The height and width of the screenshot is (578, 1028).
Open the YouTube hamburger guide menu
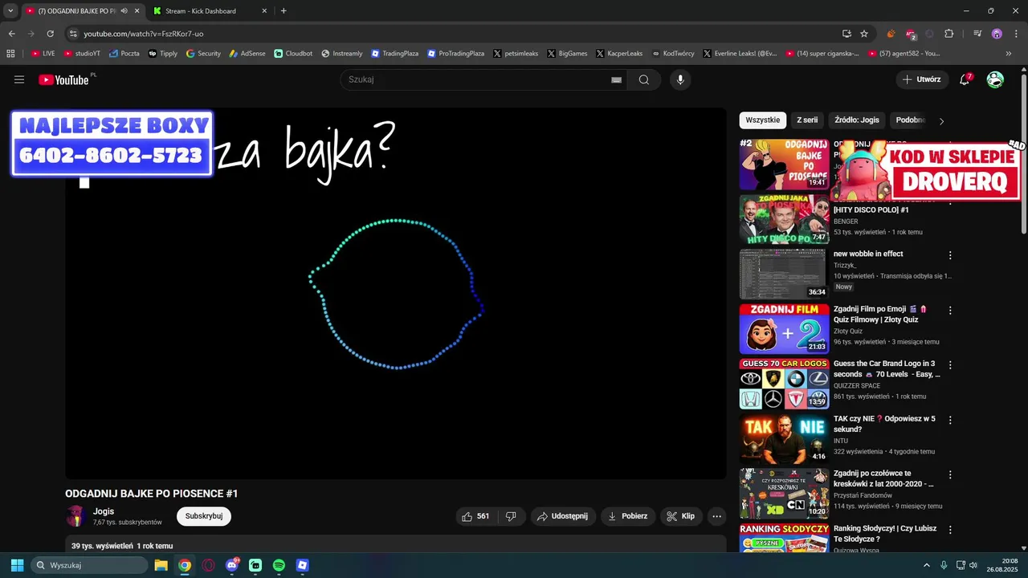[19, 79]
